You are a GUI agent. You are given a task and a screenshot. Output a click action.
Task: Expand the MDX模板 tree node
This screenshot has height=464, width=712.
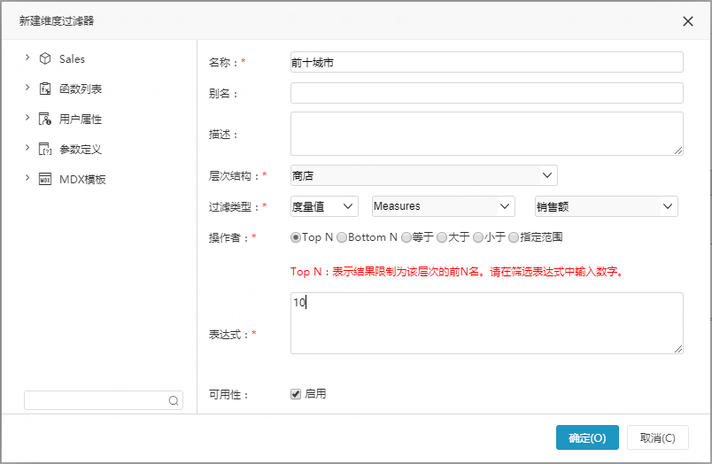(27, 178)
